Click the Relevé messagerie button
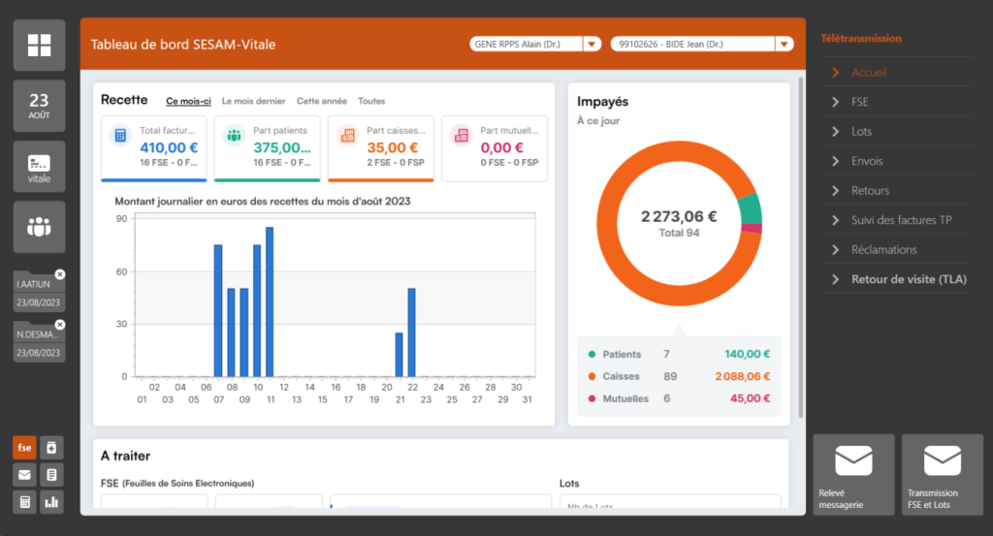The width and height of the screenshot is (993, 536). (853, 475)
